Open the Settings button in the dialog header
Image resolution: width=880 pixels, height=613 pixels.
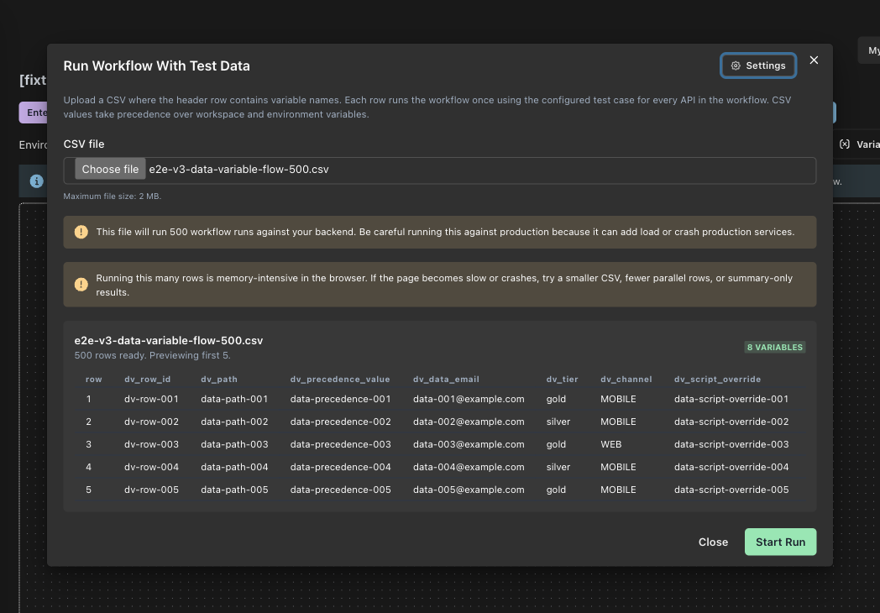tap(757, 65)
